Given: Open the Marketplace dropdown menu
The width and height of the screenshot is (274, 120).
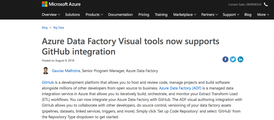Looking at the screenshot, I should 185,15.
